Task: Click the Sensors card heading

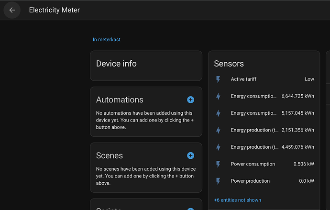Action: coord(229,64)
